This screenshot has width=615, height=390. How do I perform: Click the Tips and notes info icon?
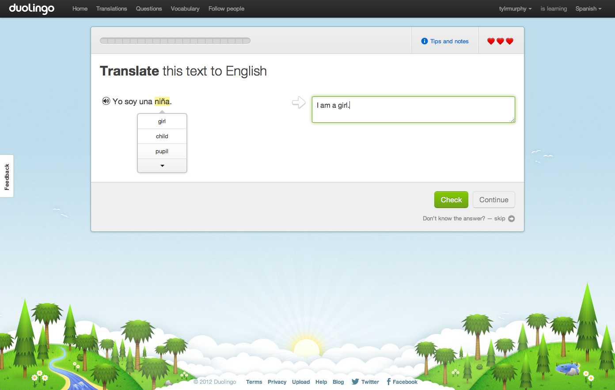tap(425, 41)
